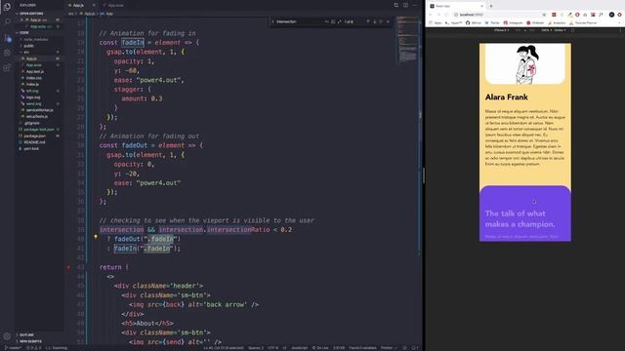Toggle Use Regular Expression in find widget
This screenshot has width=625, height=351.
pos(340,21)
